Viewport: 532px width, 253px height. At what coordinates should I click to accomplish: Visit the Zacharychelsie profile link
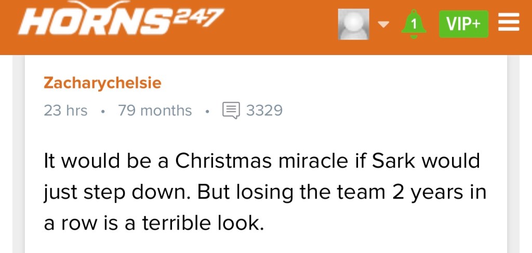click(x=102, y=83)
